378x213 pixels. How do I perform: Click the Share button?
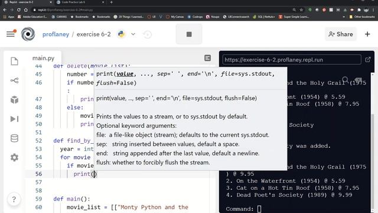[x=341, y=34]
